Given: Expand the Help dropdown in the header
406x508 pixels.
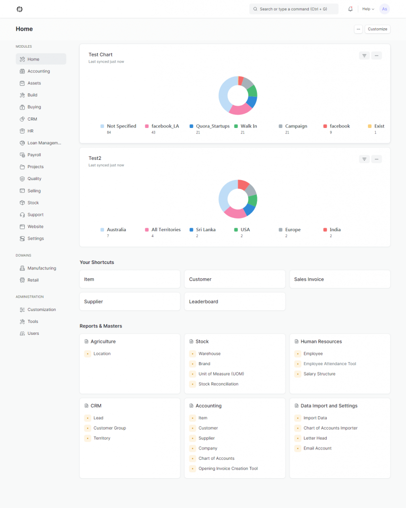Looking at the screenshot, I should 367,8.
